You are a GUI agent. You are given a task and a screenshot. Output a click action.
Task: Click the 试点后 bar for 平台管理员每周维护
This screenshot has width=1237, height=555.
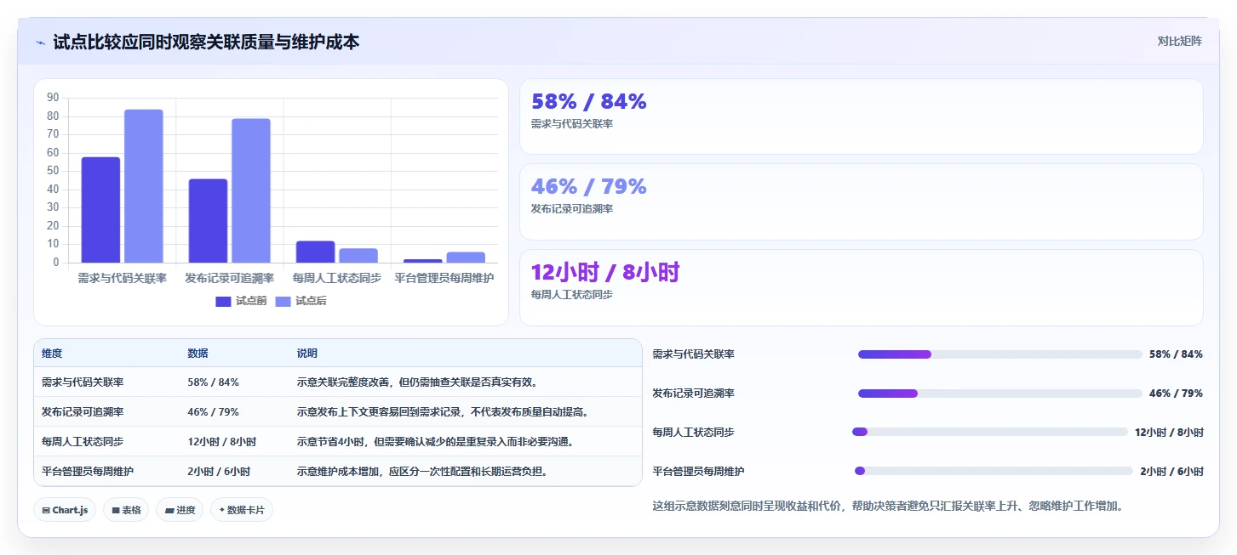pyautogui.click(x=465, y=258)
